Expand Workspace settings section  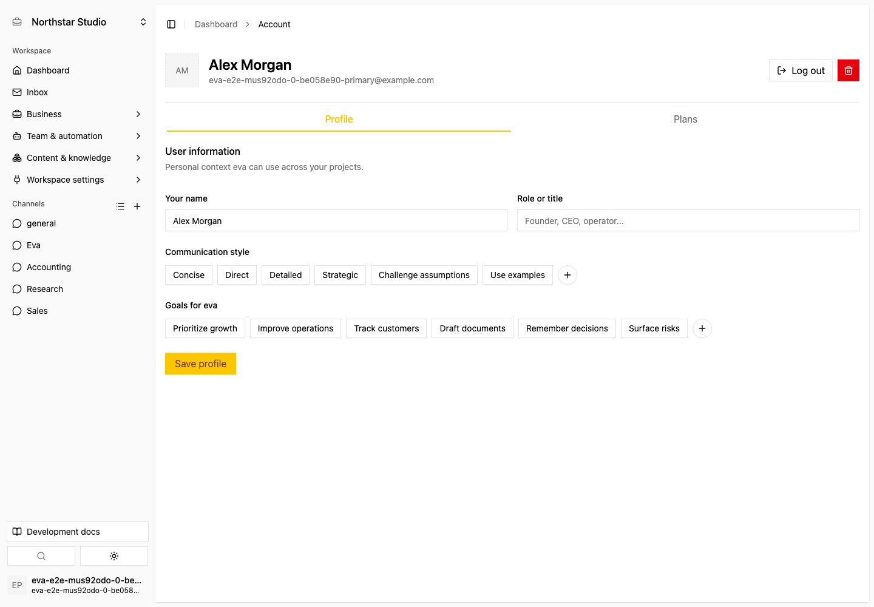tap(78, 180)
